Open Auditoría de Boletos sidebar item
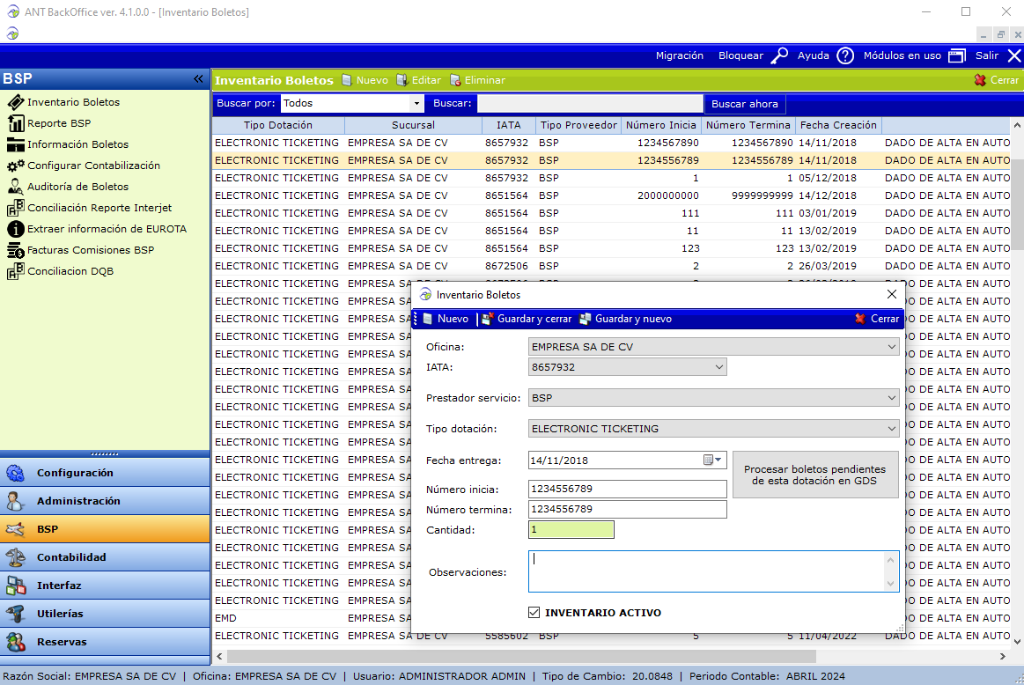This screenshot has width=1024, height=685. click(x=77, y=187)
